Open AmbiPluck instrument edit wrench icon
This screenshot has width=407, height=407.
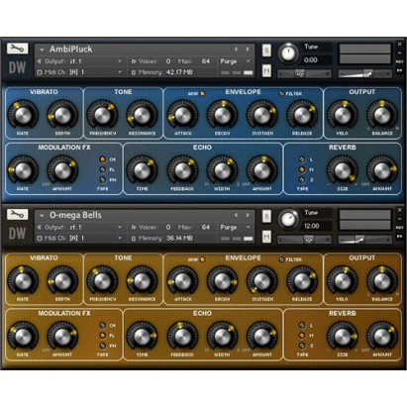pos(17,49)
